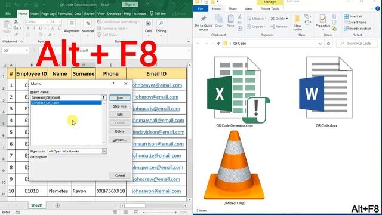Click Normal view icon in Excel status bar
Viewport: 382px width, 215px height.
115,213
